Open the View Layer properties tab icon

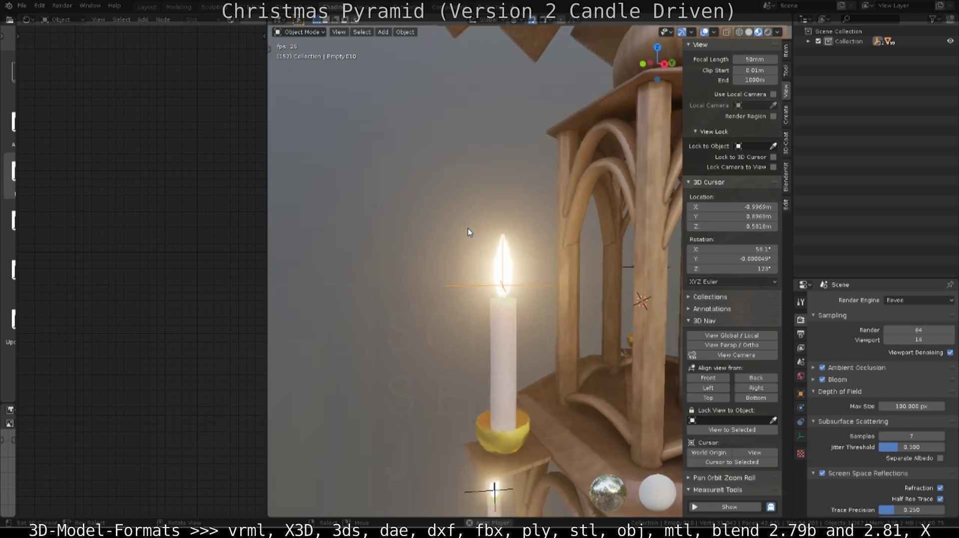tap(801, 348)
